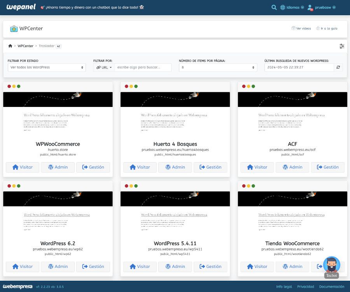The height and width of the screenshot is (292, 350).
Task: Click the Trasladar breadcrumb item
Action: [47, 46]
